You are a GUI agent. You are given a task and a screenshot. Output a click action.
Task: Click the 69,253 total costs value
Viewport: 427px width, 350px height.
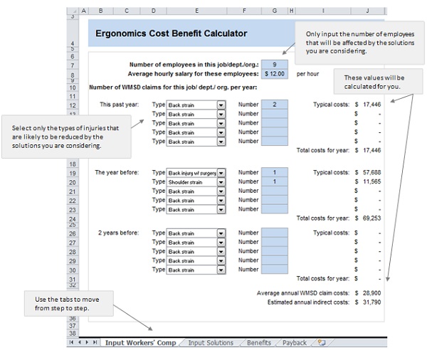(371, 218)
